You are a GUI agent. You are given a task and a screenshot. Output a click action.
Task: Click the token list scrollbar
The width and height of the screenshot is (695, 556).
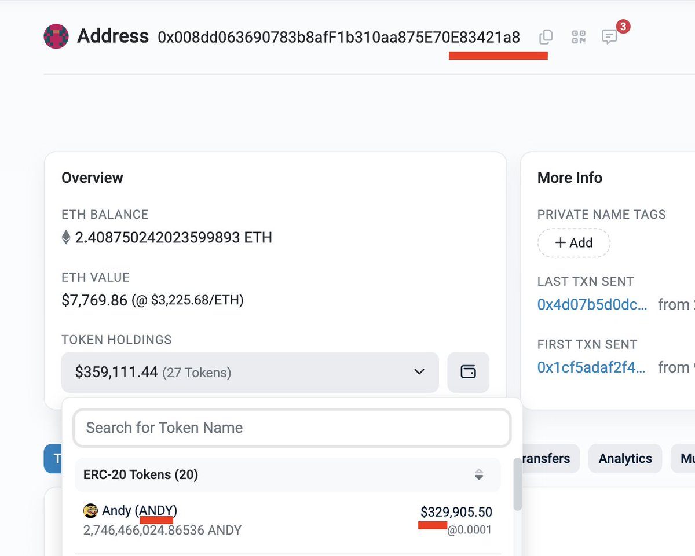(x=517, y=485)
